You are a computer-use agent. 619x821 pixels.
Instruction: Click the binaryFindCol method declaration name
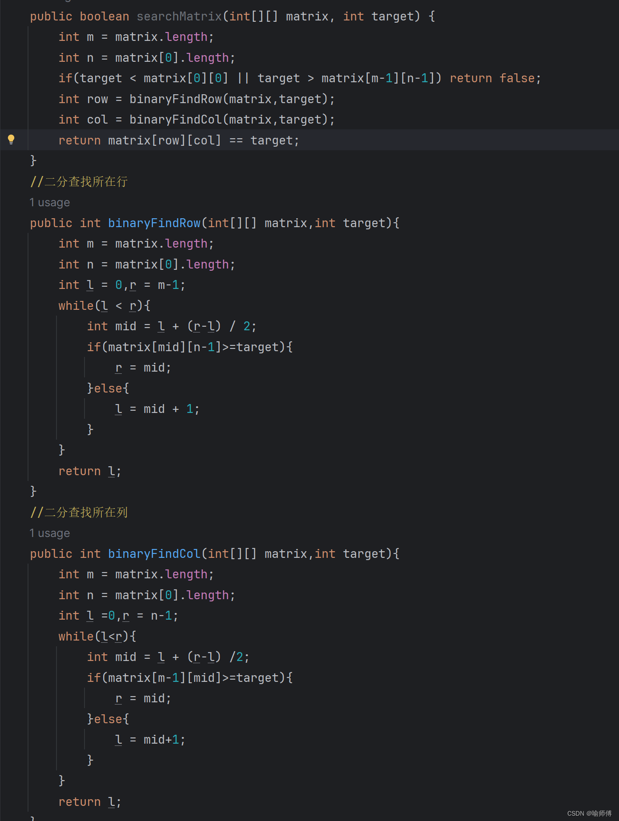(154, 554)
